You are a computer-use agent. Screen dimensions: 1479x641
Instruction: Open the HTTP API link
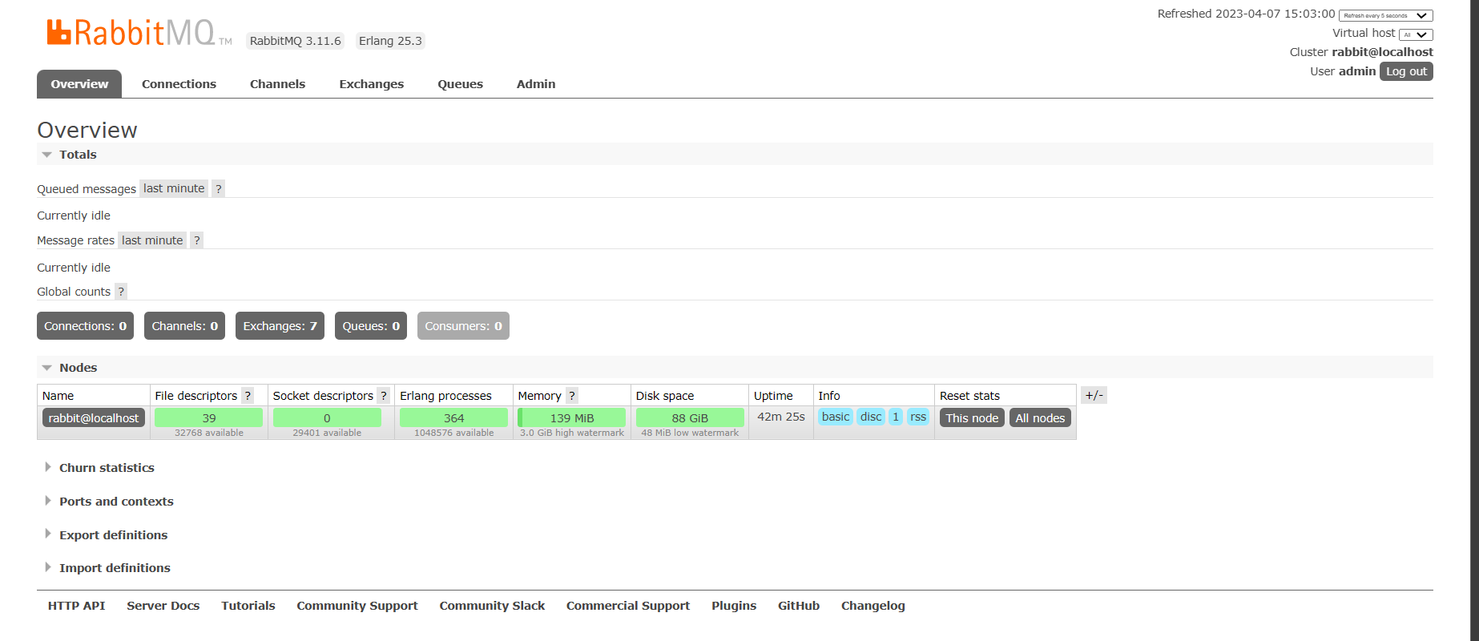[x=76, y=606]
